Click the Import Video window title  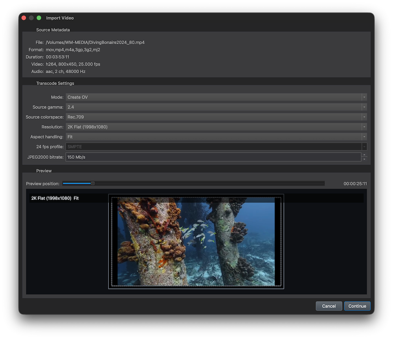click(60, 18)
